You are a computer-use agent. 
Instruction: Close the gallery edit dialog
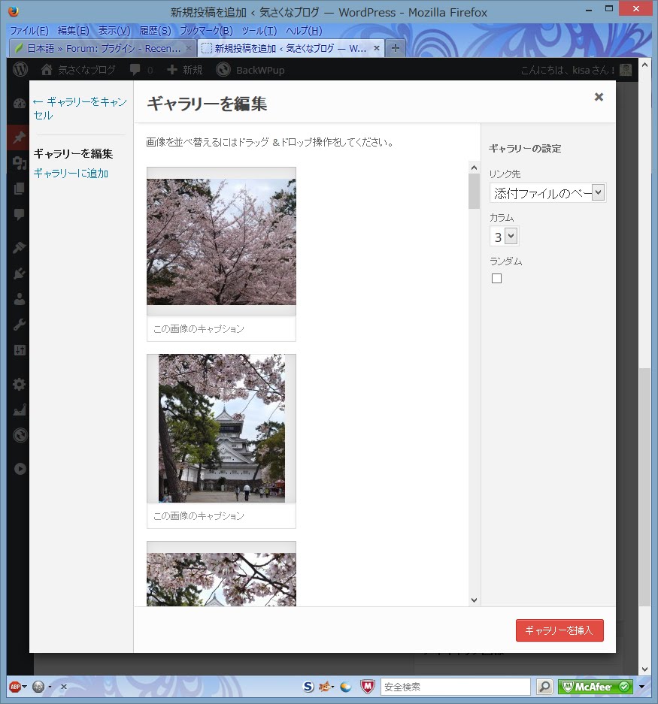(599, 97)
